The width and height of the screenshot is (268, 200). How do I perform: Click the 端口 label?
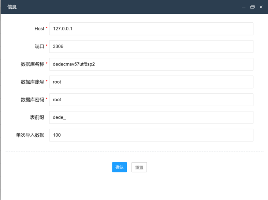pyautogui.click(x=40, y=46)
